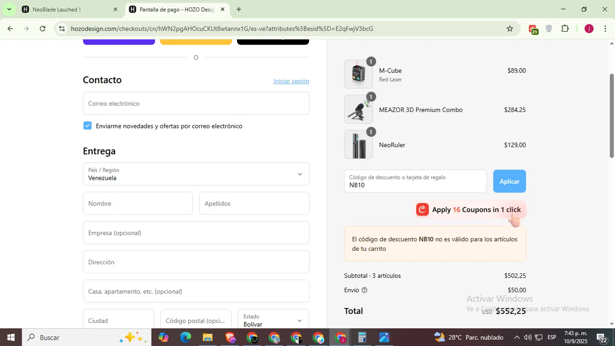
Task: Open Brave browser from the taskbar
Action: pyautogui.click(x=230, y=337)
